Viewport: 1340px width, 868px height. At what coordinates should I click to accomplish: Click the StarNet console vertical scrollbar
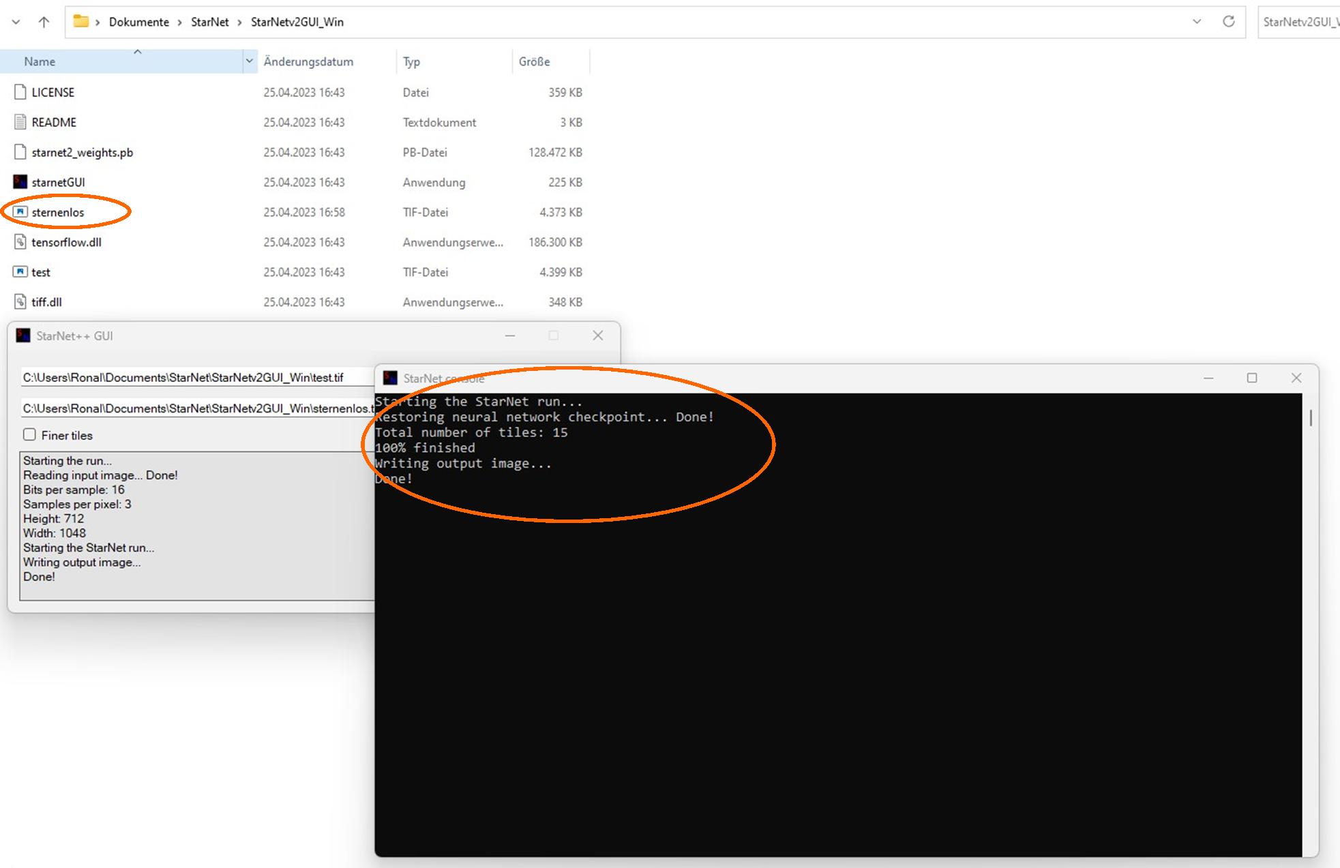(x=1310, y=417)
